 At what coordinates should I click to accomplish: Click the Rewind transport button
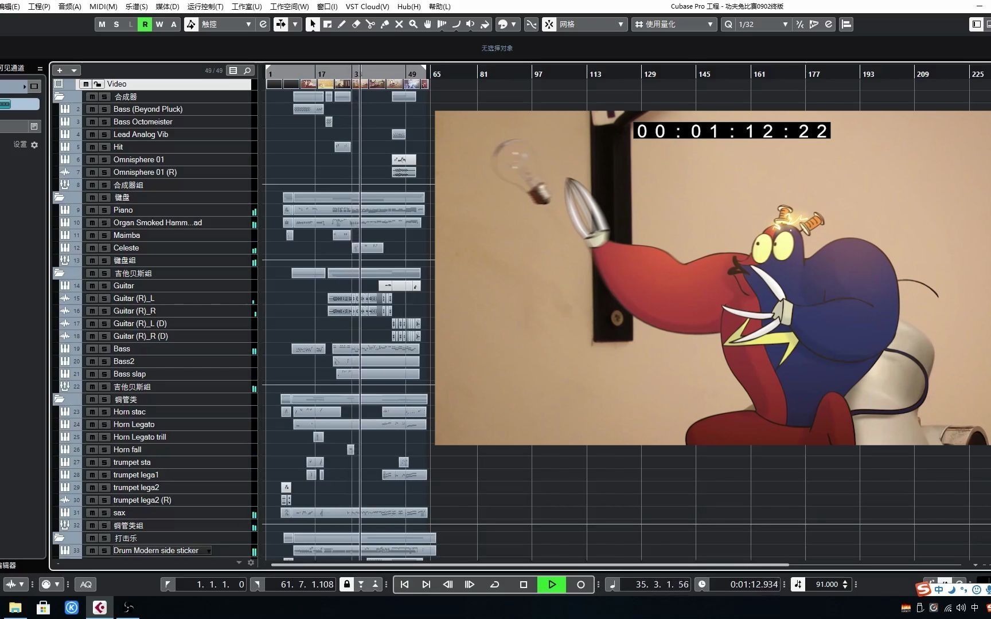pyautogui.click(x=448, y=585)
